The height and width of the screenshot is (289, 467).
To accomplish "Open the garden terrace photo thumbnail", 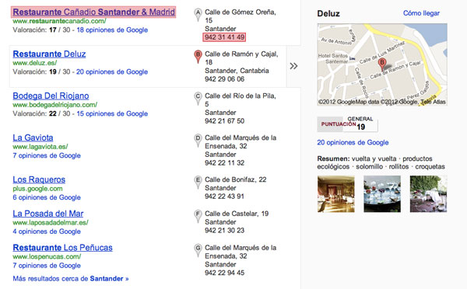I will pyautogui.click(x=428, y=194).
